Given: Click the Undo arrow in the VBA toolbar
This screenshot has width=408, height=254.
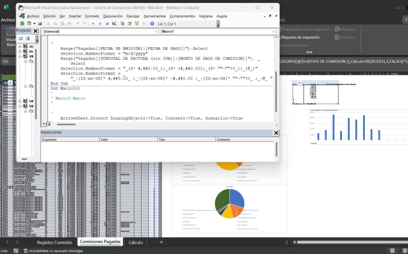Looking at the screenshot, I should pyautogui.click(x=77, y=23).
